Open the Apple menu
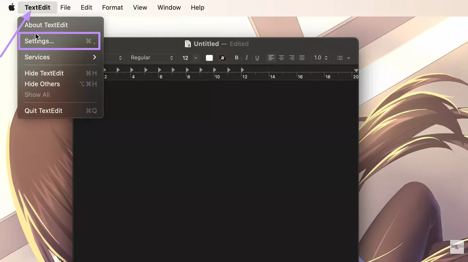This screenshot has height=262, width=468. (x=11, y=7)
